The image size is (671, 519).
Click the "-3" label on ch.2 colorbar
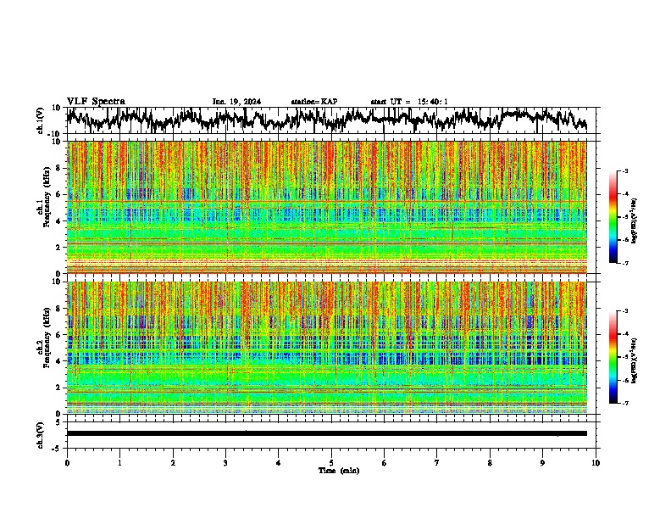pos(624,311)
